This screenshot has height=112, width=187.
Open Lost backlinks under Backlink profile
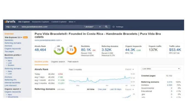10,63
